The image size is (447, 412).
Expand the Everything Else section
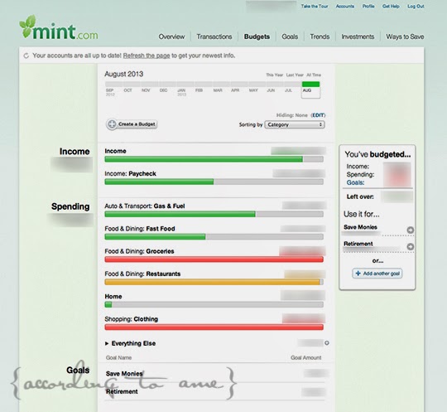(107, 343)
